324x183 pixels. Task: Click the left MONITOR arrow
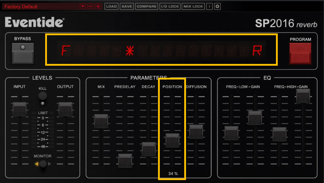coord(36,164)
